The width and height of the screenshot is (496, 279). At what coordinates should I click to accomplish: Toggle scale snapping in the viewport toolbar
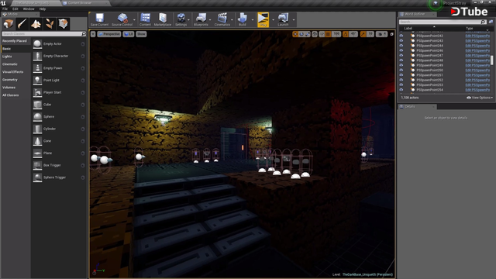363,34
